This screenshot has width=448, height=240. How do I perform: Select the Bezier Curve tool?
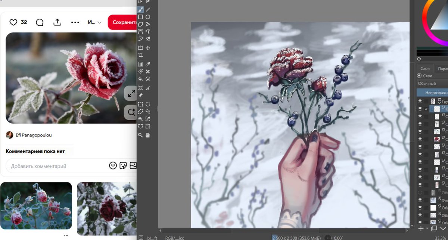click(x=140, y=31)
